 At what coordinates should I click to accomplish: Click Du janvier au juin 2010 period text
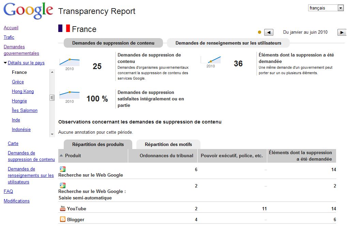305,32
